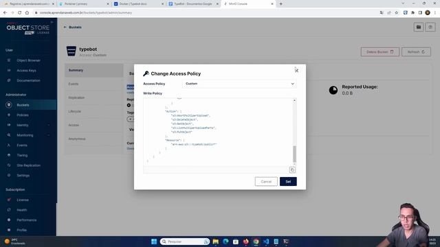
Task: Open Policies in sidebar
Action: [x=23, y=115]
